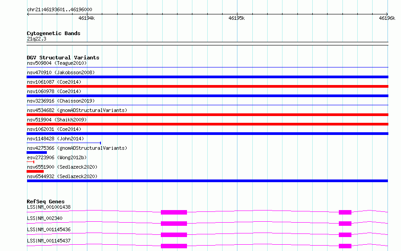Click the chr21:46193601..46196000 region label
Image resolution: width=401 pixels, height=251 pixels.
59,9
